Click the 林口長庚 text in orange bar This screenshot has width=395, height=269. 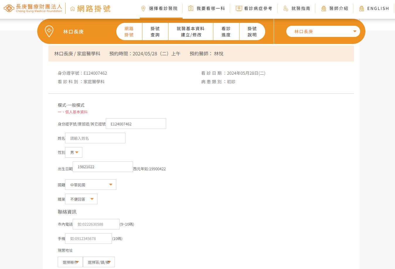(73, 32)
